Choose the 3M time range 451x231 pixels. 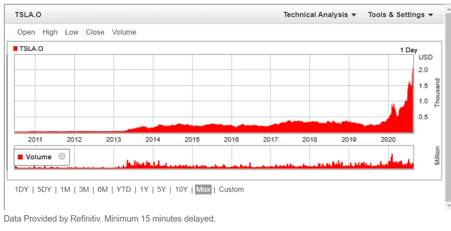pyautogui.click(x=84, y=190)
